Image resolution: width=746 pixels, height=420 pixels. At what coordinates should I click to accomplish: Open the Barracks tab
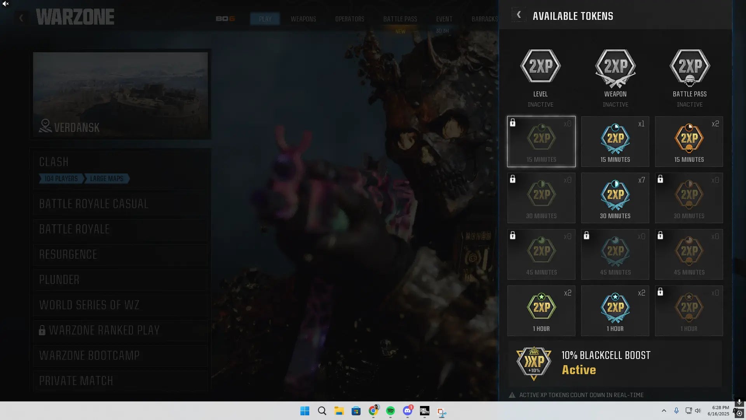(x=485, y=19)
